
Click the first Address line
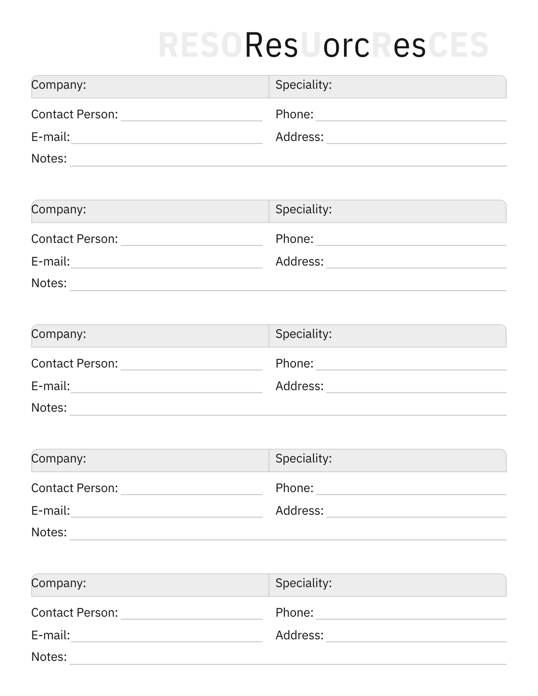coord(416,138)
